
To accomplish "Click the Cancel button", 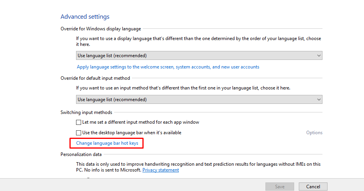I will pos(313,187).
